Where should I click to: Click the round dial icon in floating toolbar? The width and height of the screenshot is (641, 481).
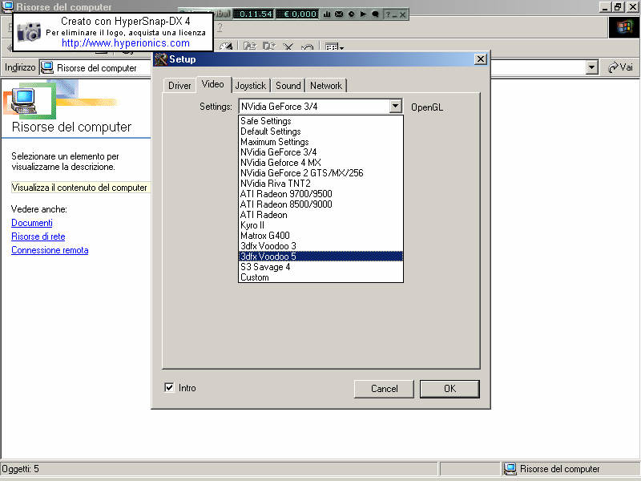point(351,14)
